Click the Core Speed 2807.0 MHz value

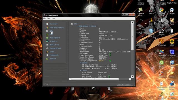102,73
